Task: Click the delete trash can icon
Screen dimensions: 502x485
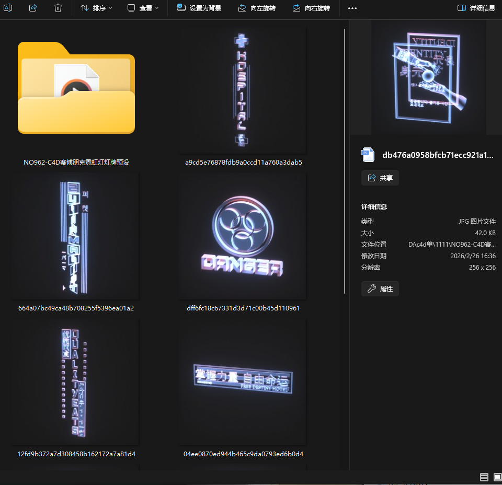Action: tap(58, 8)
